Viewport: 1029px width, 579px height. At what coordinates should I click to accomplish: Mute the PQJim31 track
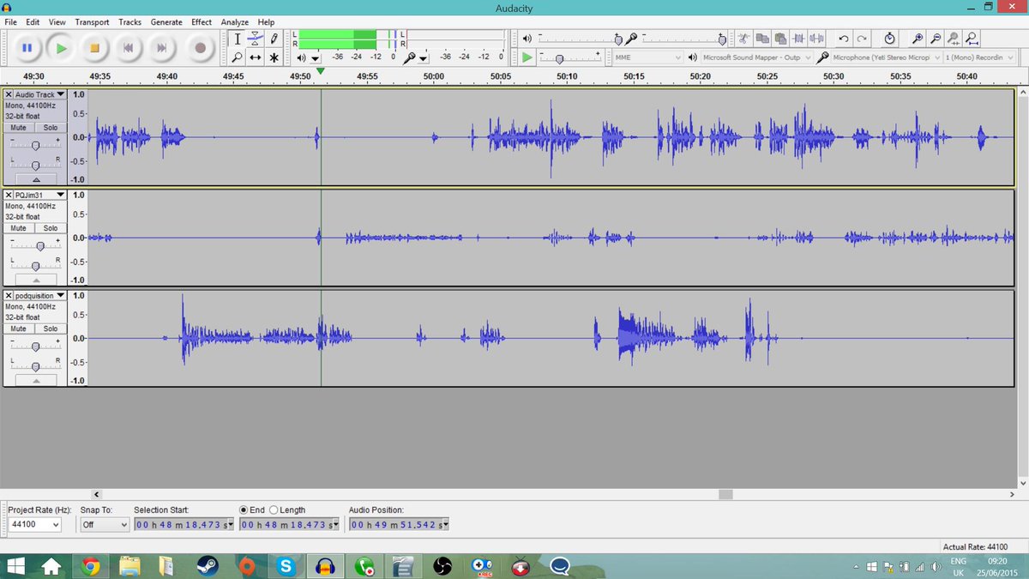coord(19,228)
